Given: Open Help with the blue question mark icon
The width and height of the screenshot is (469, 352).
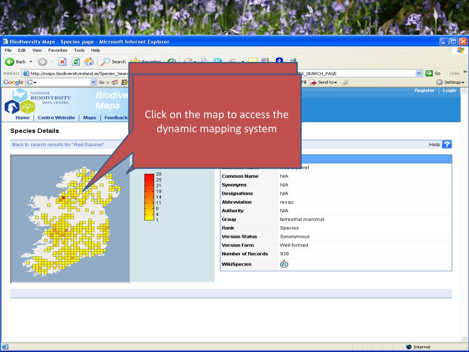Looking at the screenshot, I should pos(447,144).
